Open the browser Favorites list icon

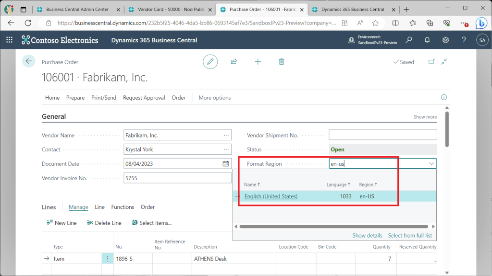coord(413,23)
